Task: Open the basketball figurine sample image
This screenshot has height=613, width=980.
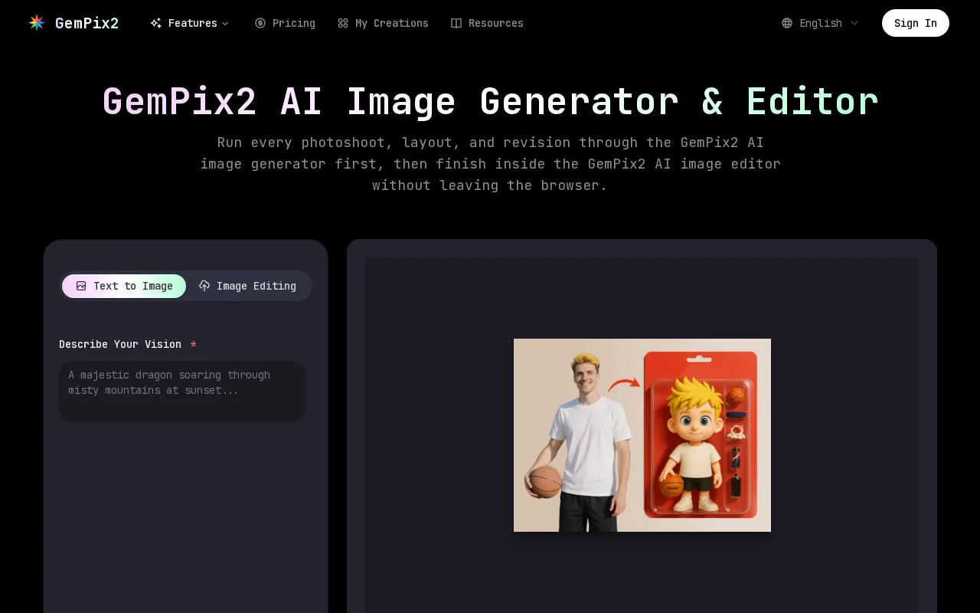Action: (642, 435)
